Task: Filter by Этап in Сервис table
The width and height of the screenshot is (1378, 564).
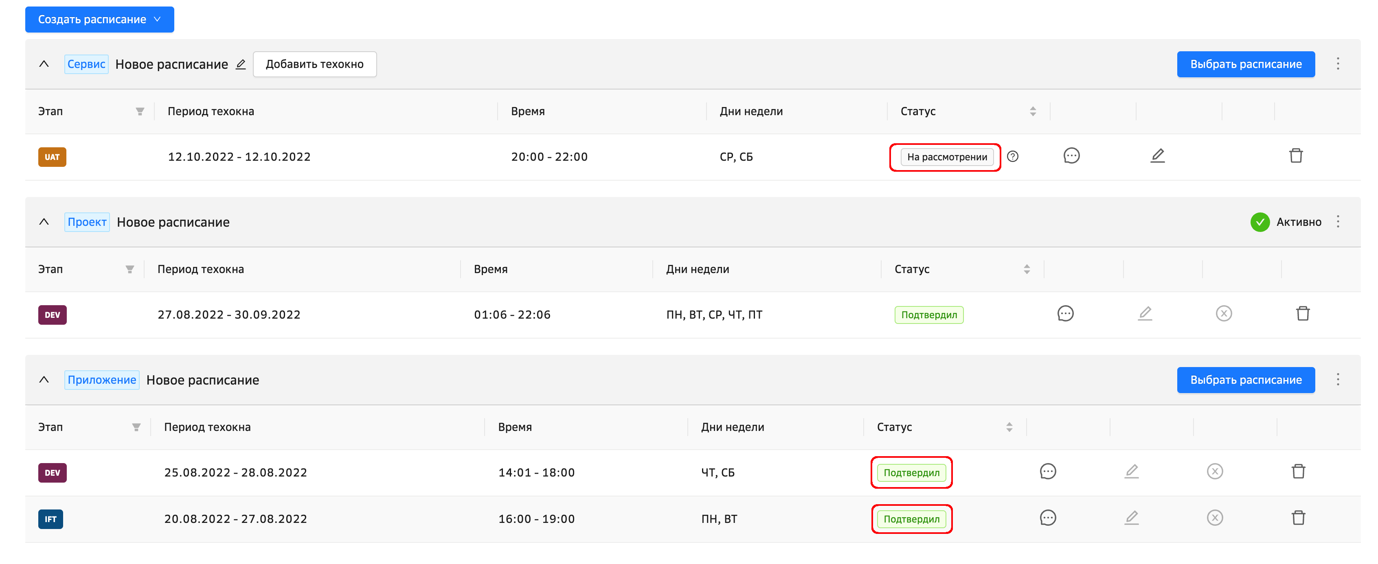Action: pos(140,112)
